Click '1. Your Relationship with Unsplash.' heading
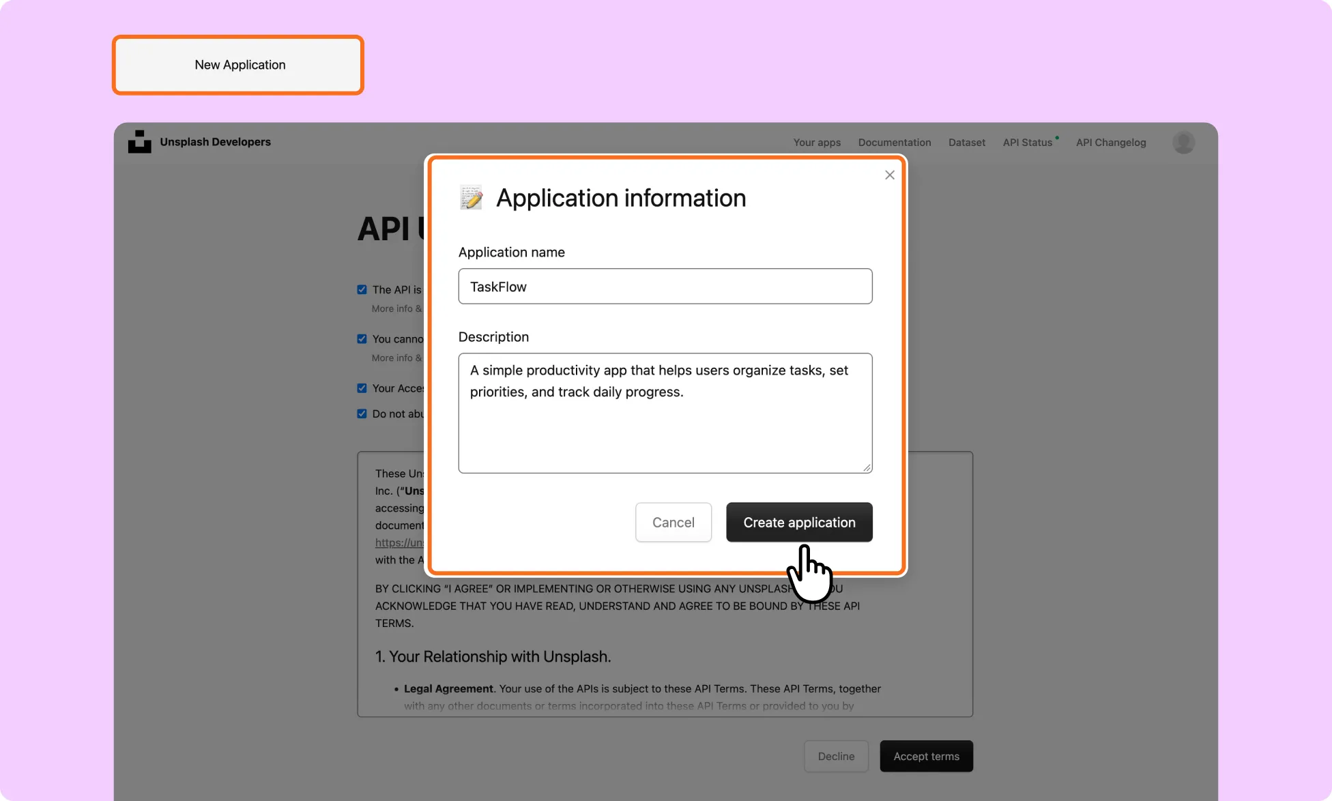This screenshot has width=1332, height=801. click(493, 656)
